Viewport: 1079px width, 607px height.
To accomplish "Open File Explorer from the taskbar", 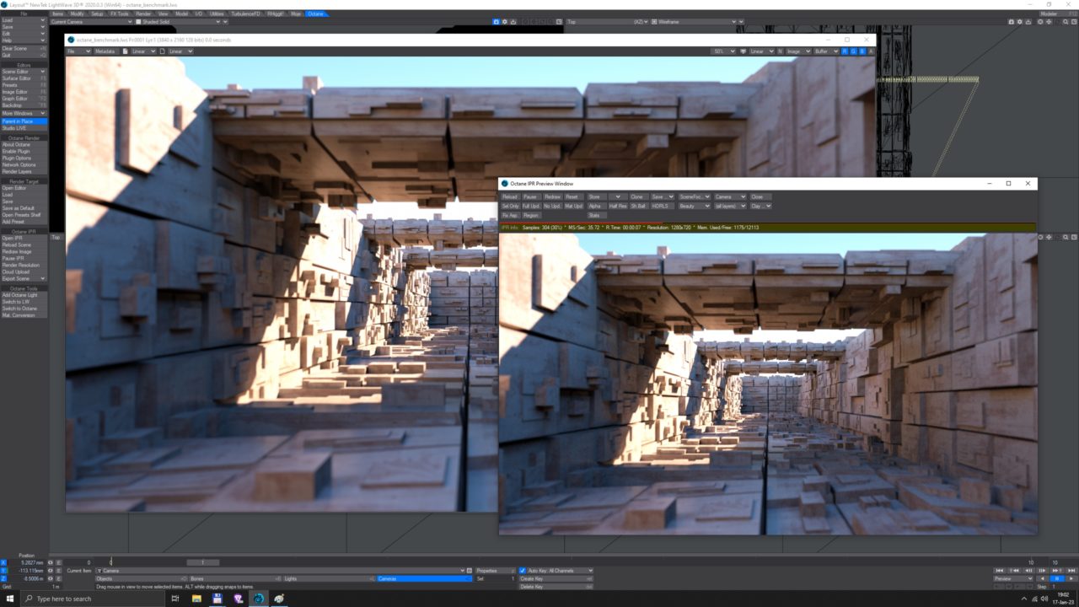I will pyautogui.click(x=196, y=599).
